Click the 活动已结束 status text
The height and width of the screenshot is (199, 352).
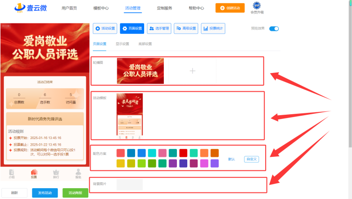(45, 82)
